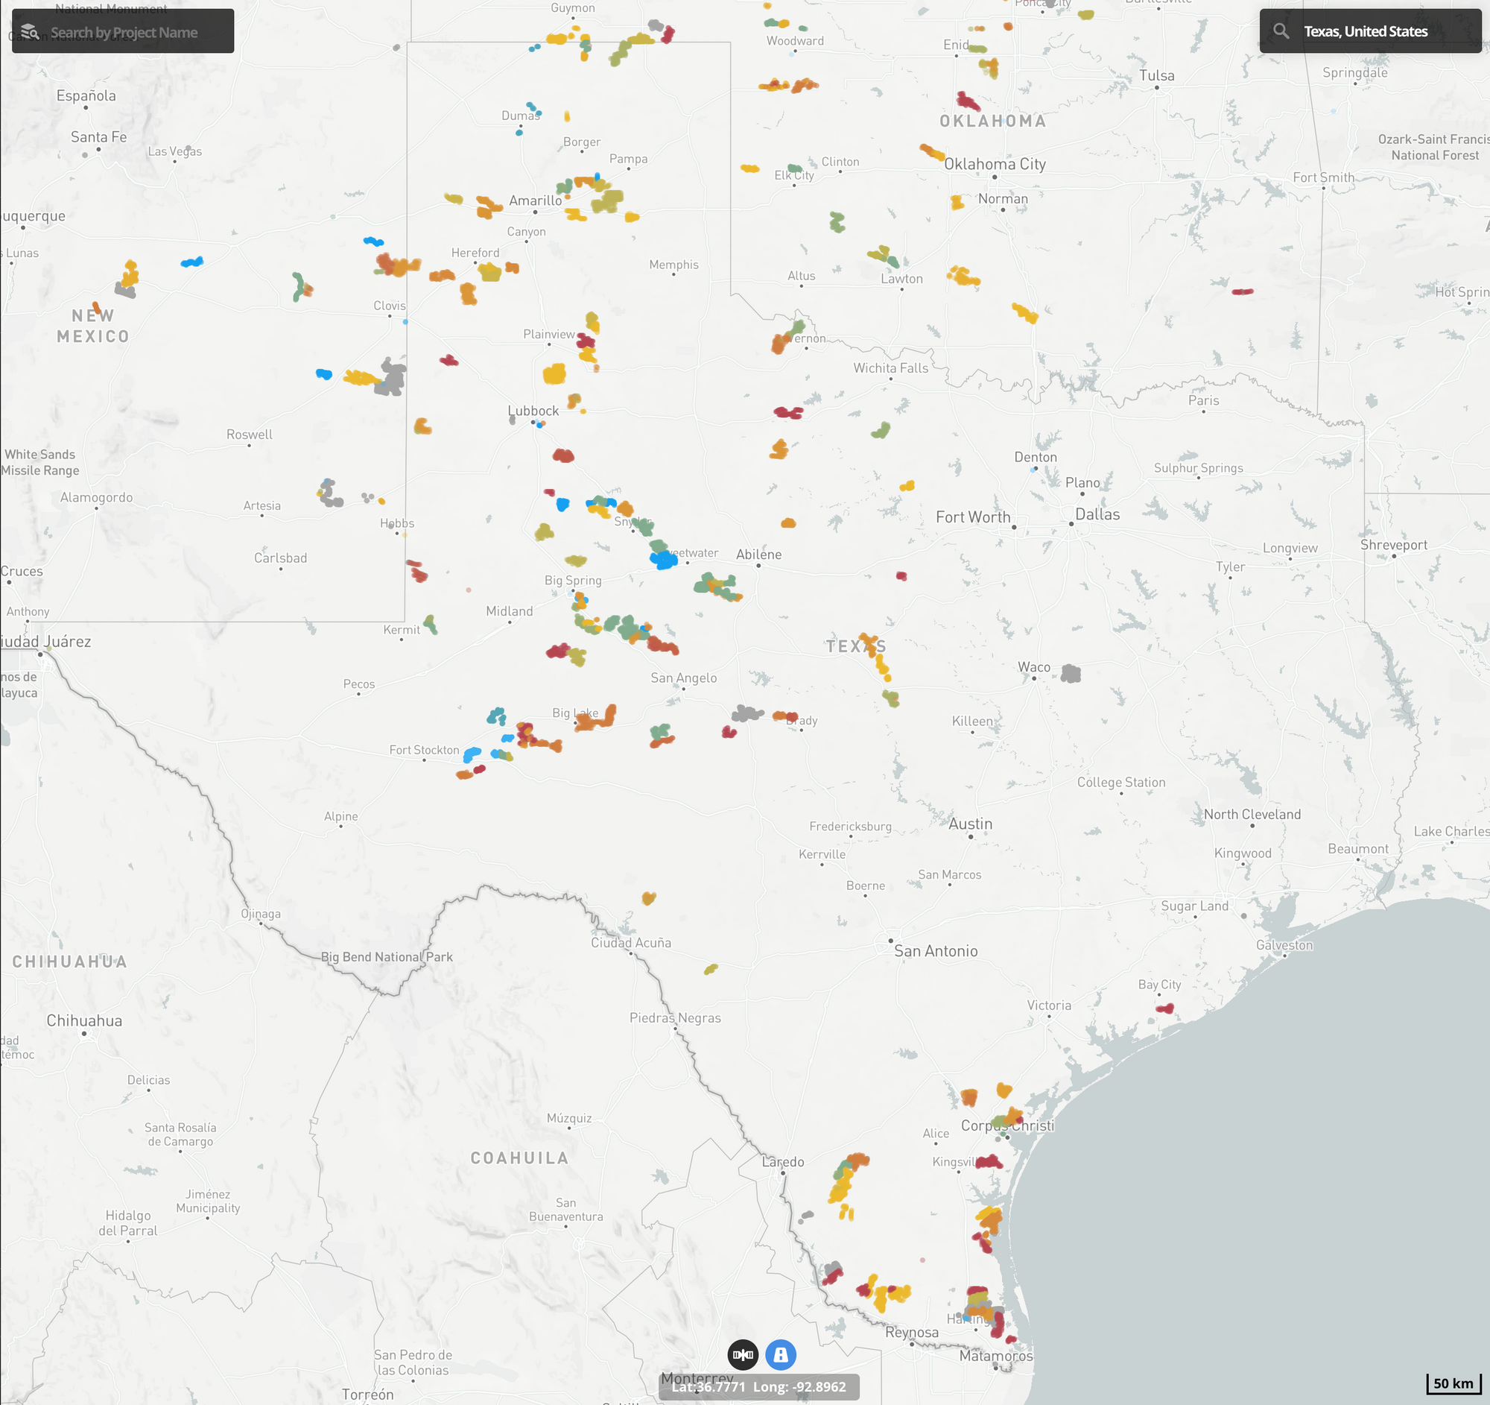This screenshot has width=1490, height=1405.
Task: Click the Corpus Christi city label
Action: click(1006, 1125)
